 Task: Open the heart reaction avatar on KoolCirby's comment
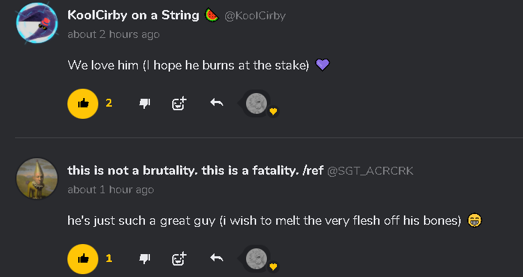click(257, 104)
